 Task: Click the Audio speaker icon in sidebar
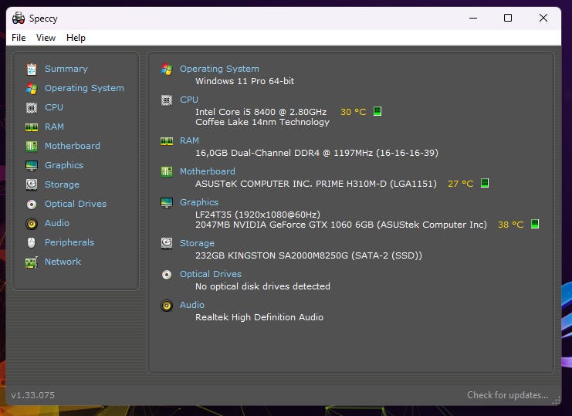[x=32, y=223]
